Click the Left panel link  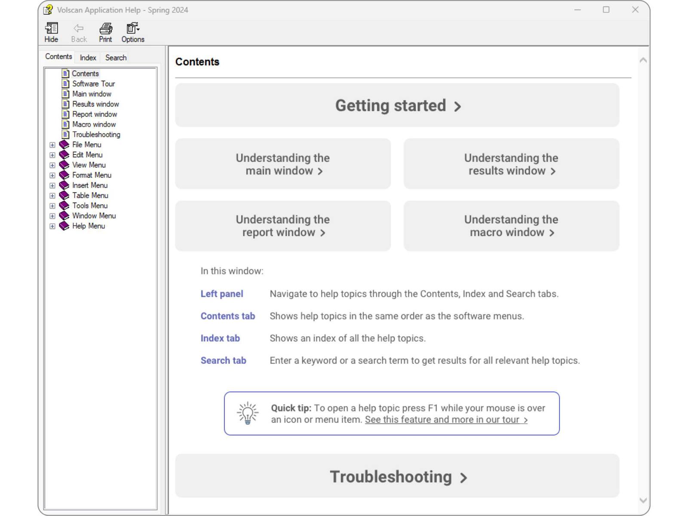click(x=222, y=294)
